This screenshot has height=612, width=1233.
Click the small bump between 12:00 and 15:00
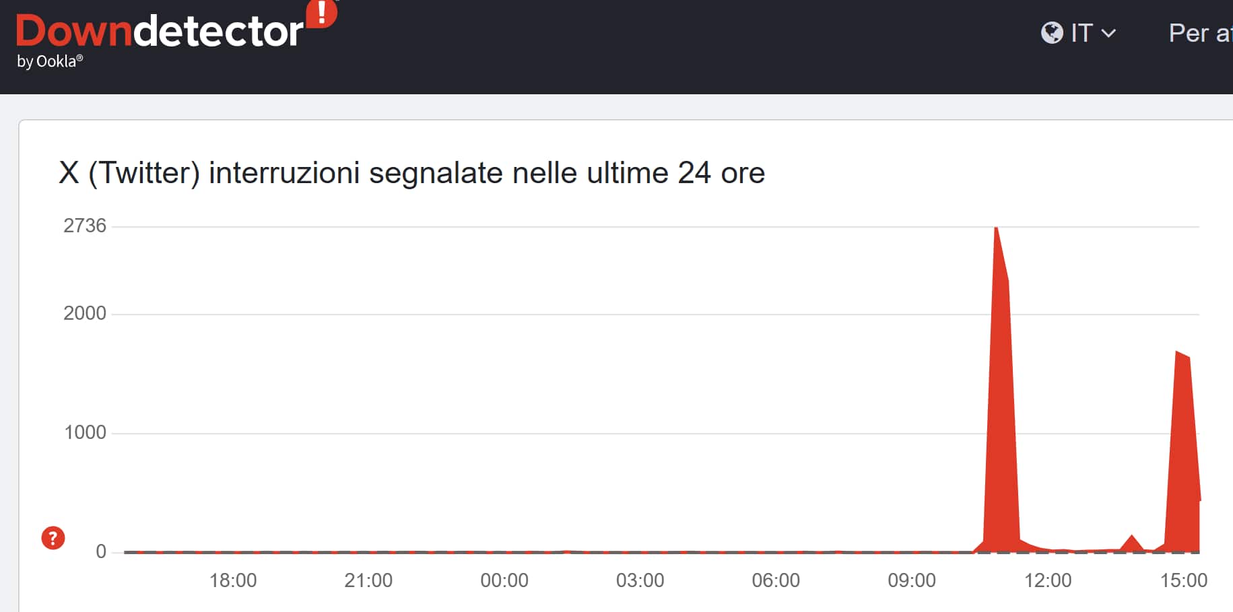[1133, 542]
